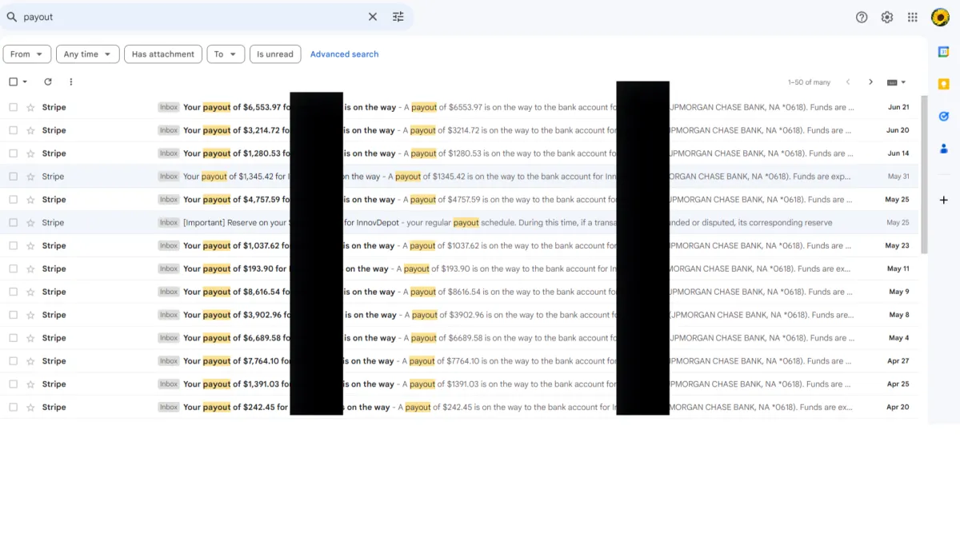Image resolution: width=960 pixels, height=541 pixels.
Task: Star the Apr 20 Stripe email
Action: [30, 408]
